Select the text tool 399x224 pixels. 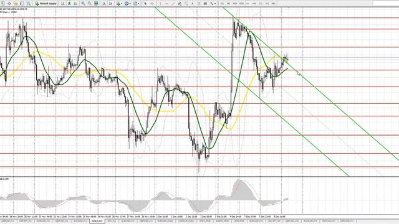click(x=193, y=4)
